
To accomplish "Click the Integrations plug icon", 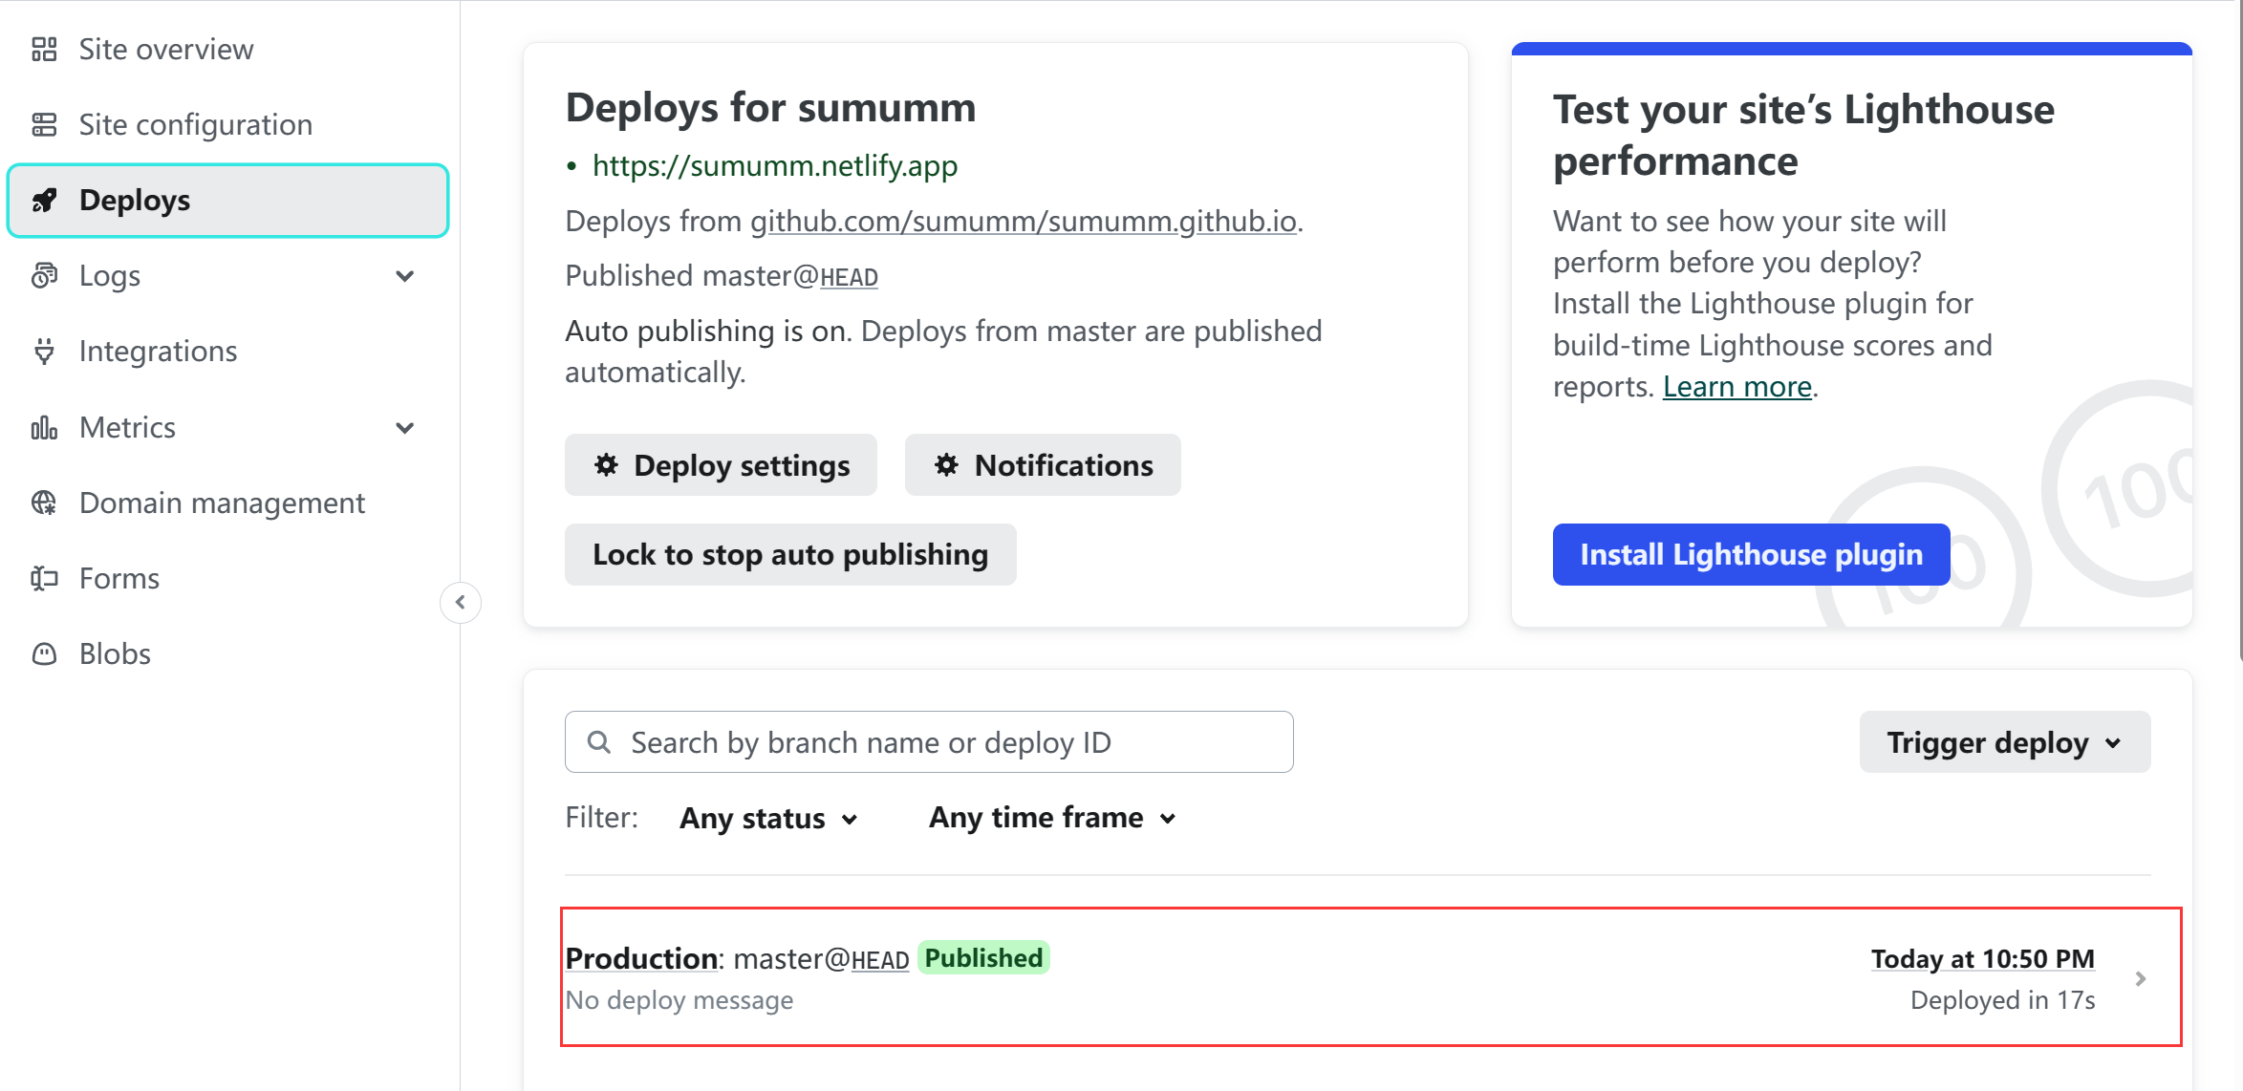I will 44,352.
